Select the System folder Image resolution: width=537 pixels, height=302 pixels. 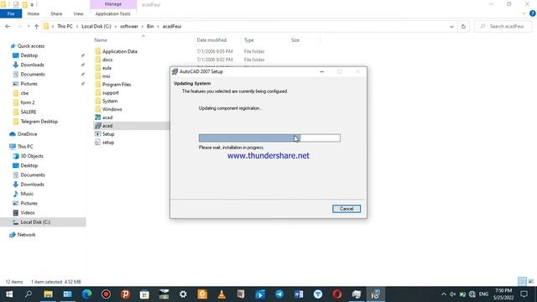coord(110,101)
